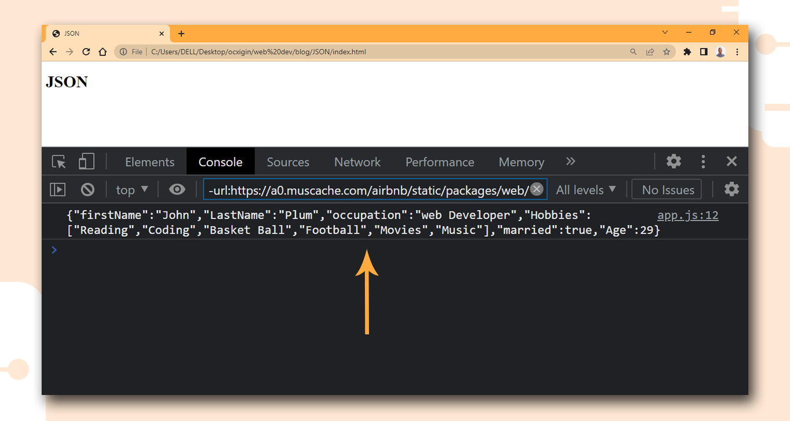This screenshot has width=790, height=421.
Task: Switch to the Elements panel
Action: pyautogui.click(x=150, y=162)
